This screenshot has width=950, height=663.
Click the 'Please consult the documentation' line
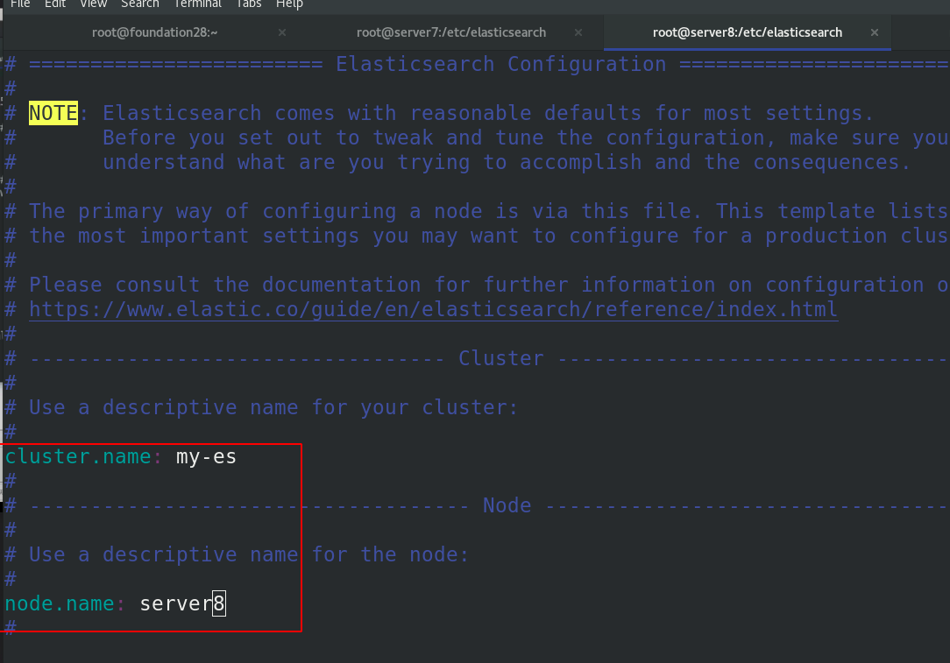[x=489, y=286]
